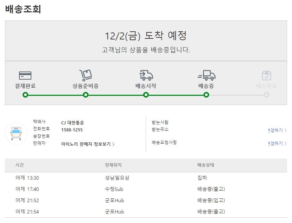Click the grey 배송완료 progress dot
The width and height of the screenshot is (292, 223).
267,95
